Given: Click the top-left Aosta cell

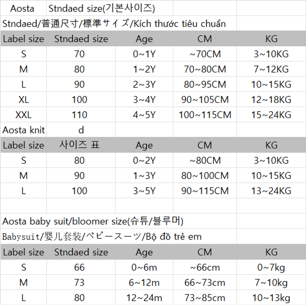Looking at the screenshot, I should click(23, 8).
